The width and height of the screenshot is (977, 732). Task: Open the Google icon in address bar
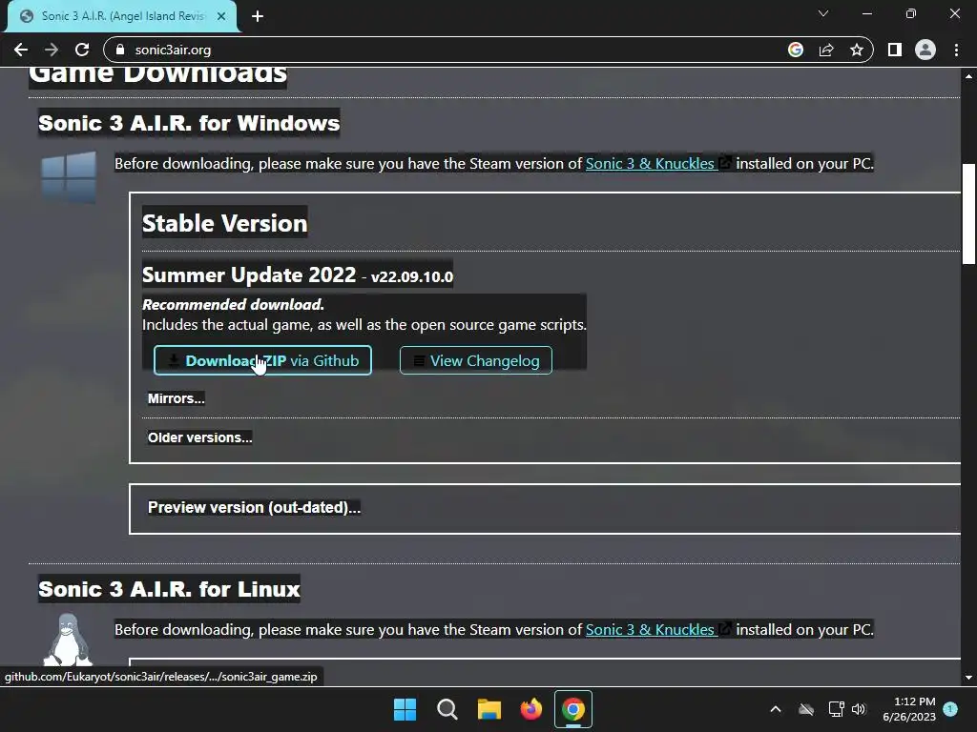pos(796,50)
